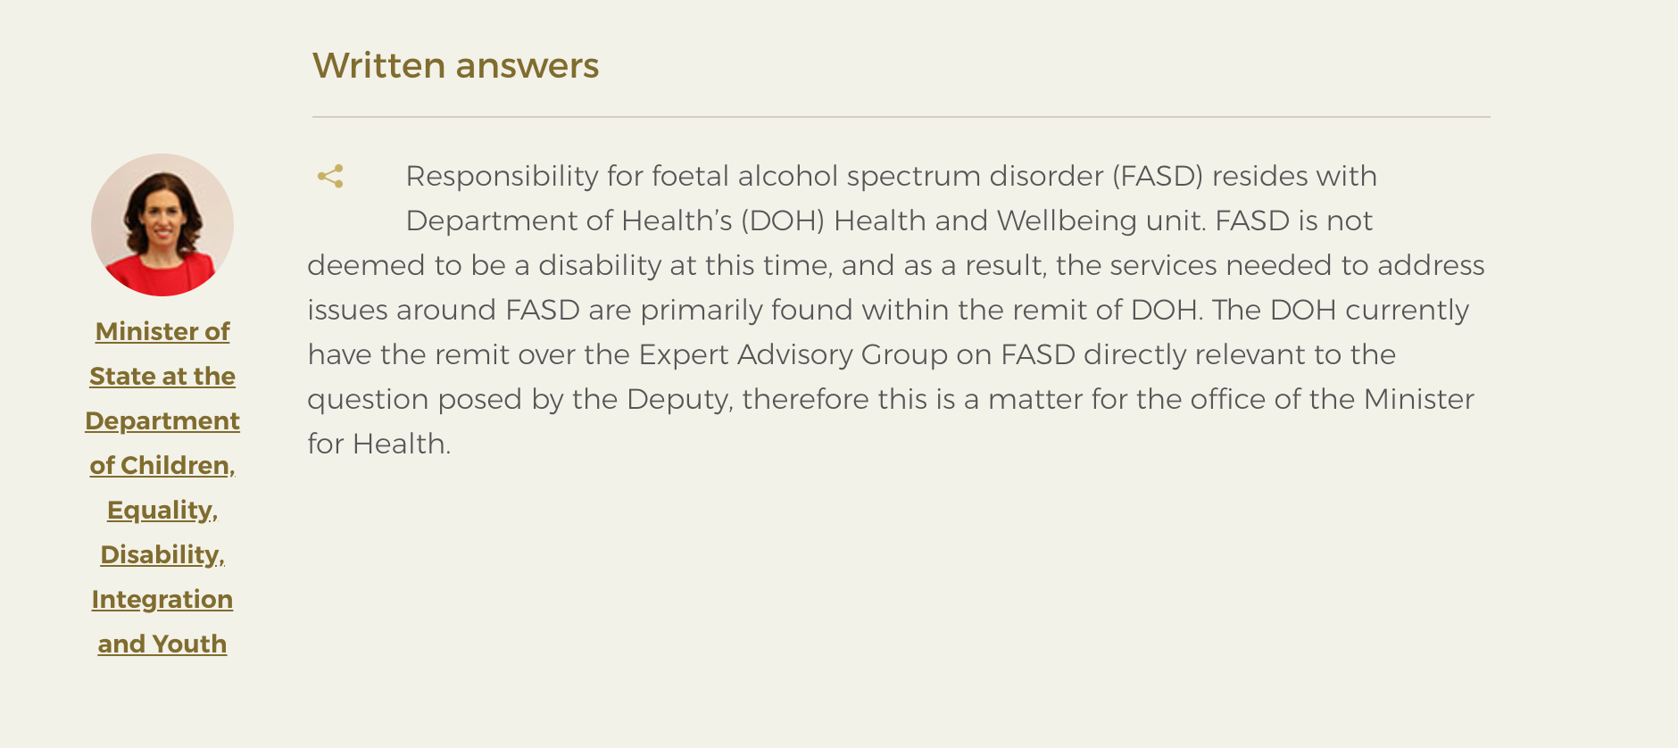Select the 'State at the' link line

(162, 376)
